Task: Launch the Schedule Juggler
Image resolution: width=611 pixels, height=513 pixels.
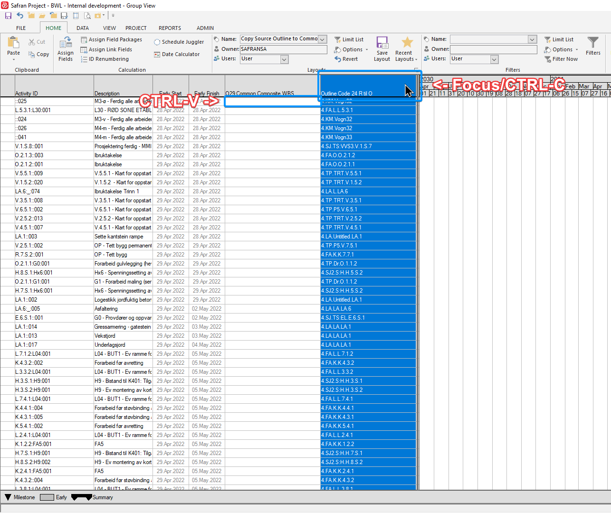Action: click(179, 42)
